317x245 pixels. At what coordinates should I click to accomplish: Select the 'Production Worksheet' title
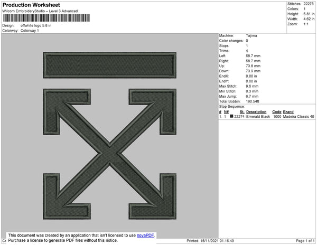pos(31,5)
